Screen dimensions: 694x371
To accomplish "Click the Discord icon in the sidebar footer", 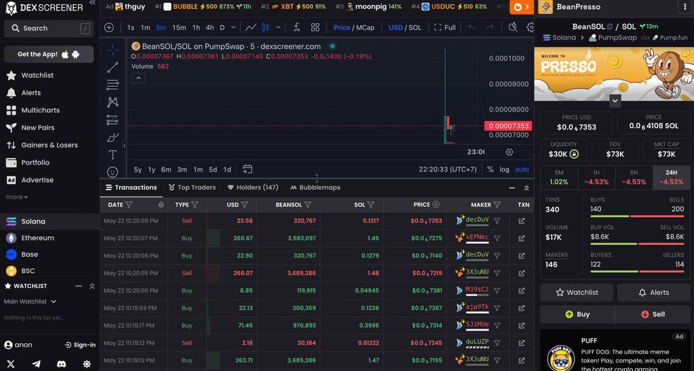I will point(61,363).
